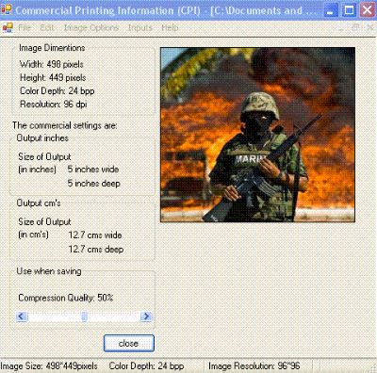Click the '5 inches deep' value
The image size is (377, 373).
coord(94,183)
